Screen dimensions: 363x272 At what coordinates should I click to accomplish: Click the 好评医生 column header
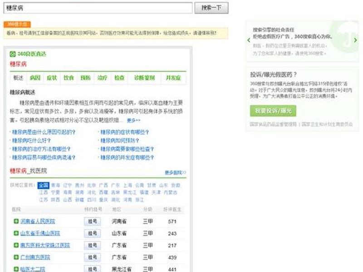(172, 209)
